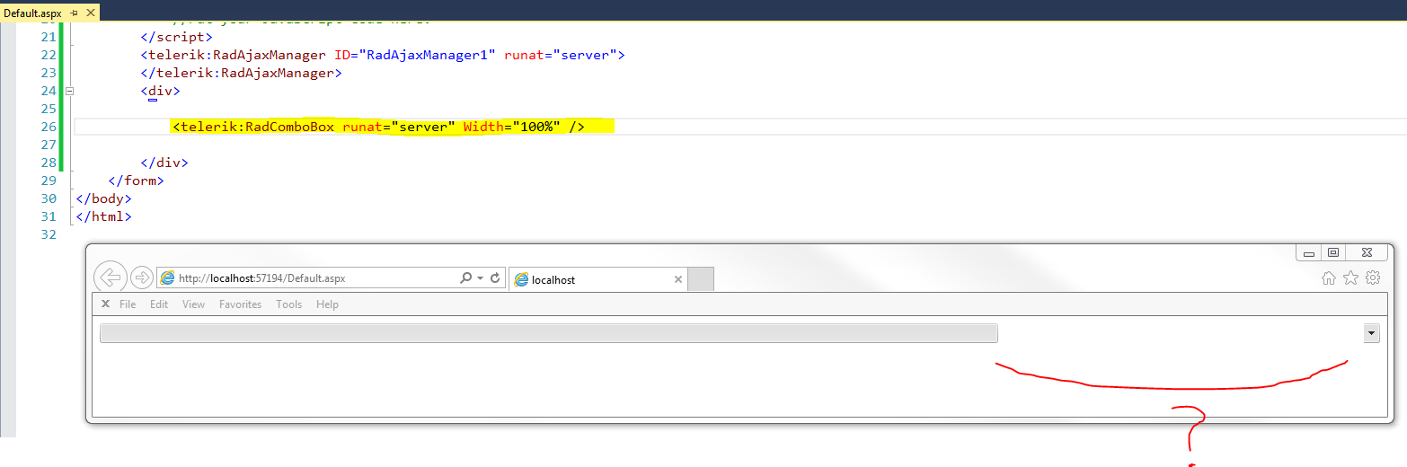The height and width of the screenshot is (467, 1407).
Task: Open Favorites star icon
Action: [1350, 278]
